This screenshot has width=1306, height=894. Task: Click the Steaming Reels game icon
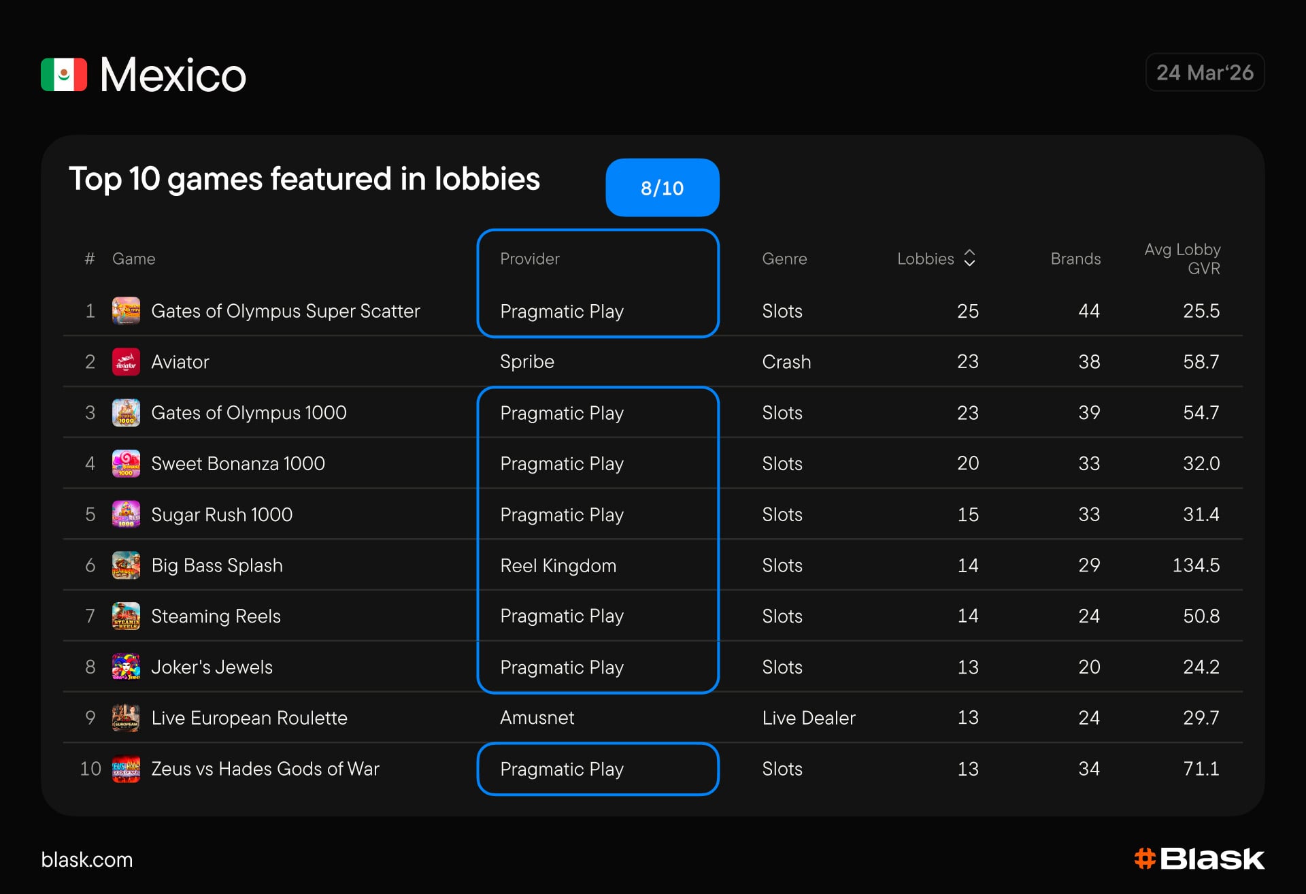(126, 616)
